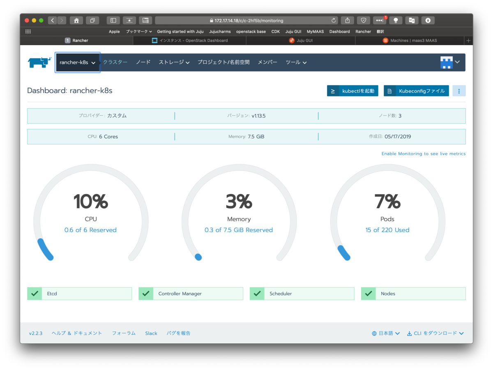
Task: Click the Safari address bar
Action: coord(246,20)
